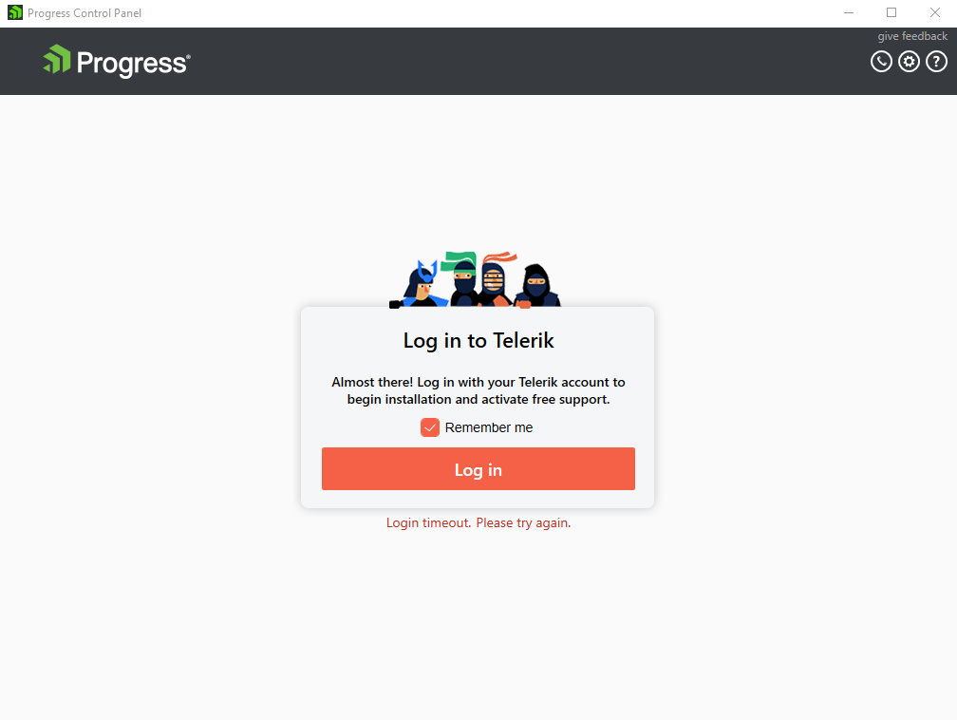
Task: Click the Progress logo in the header
Action: pos(117,61)
